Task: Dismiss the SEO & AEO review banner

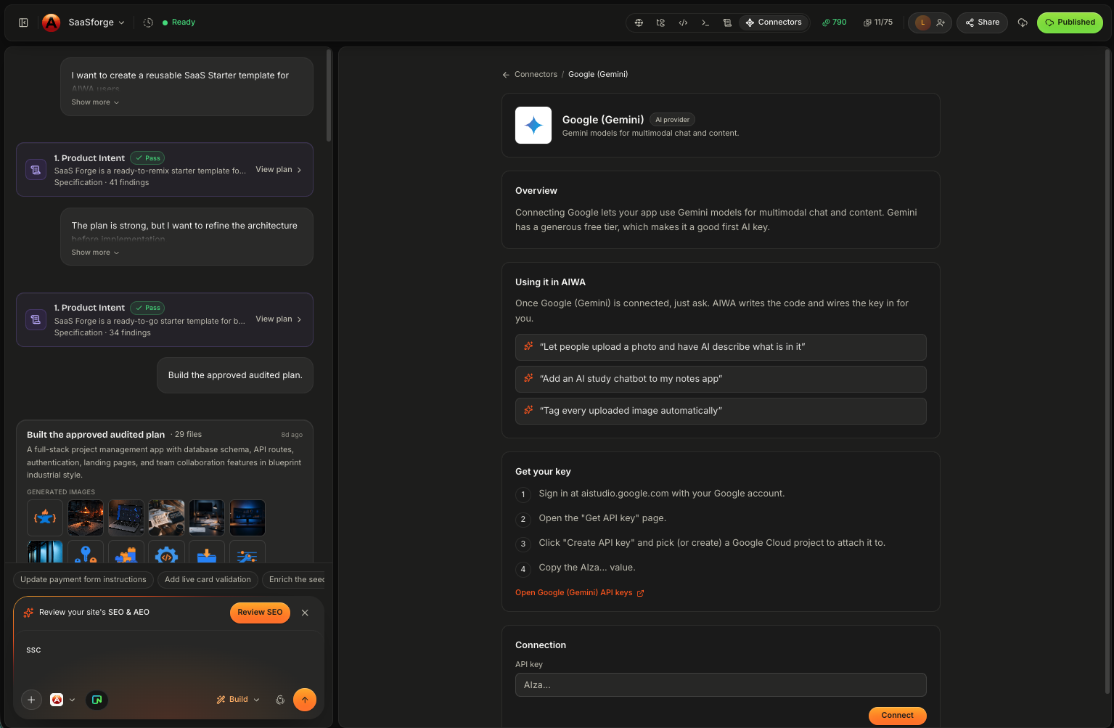Action: [305, 613]
